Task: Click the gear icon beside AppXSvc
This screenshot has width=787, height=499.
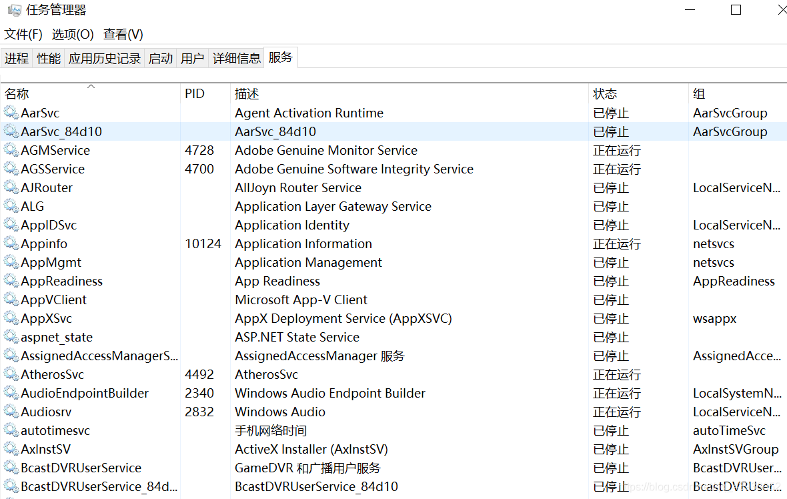Action: click(11, 318)
